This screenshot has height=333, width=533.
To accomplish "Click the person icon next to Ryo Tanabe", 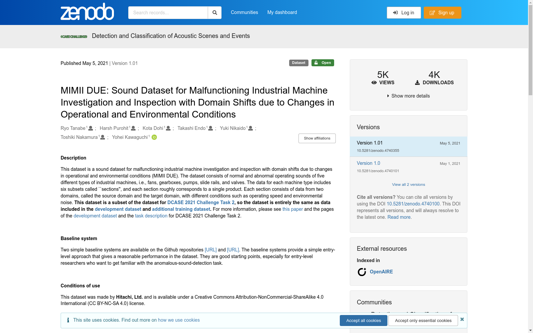I will pyautogui.click(x=91, y=128).
